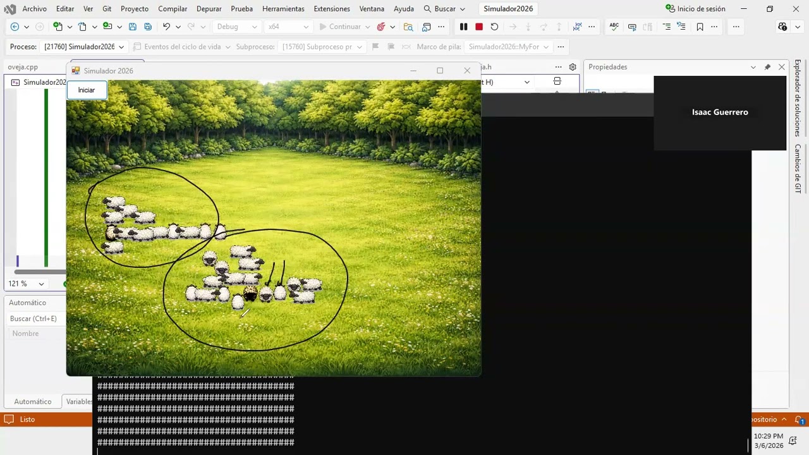Expand the Eventos del ciclo de vida dropdown
Viewport: 809px width, 455px height.
pos(228,47)
